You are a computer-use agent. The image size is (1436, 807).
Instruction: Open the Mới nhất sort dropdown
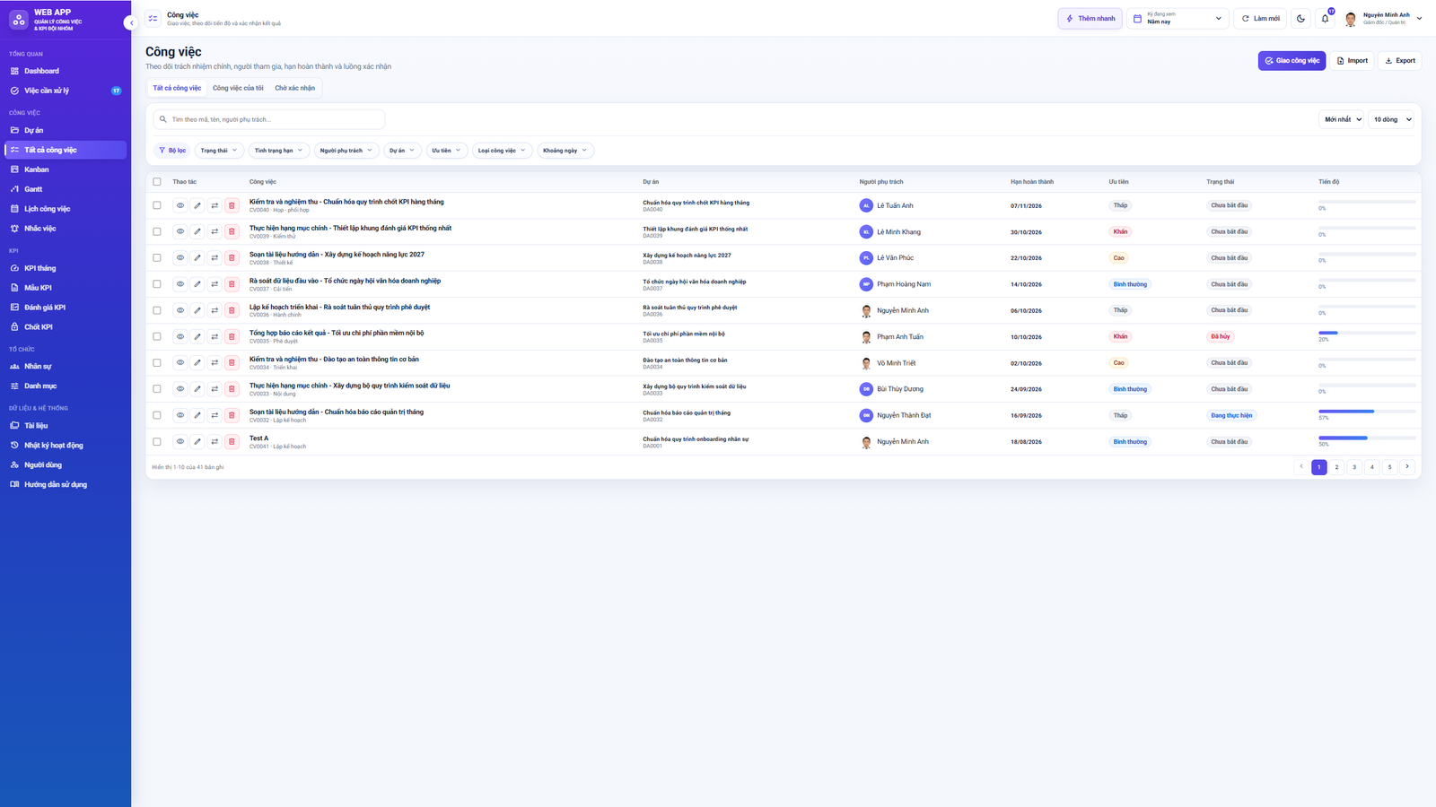(x=1342, y=119)
